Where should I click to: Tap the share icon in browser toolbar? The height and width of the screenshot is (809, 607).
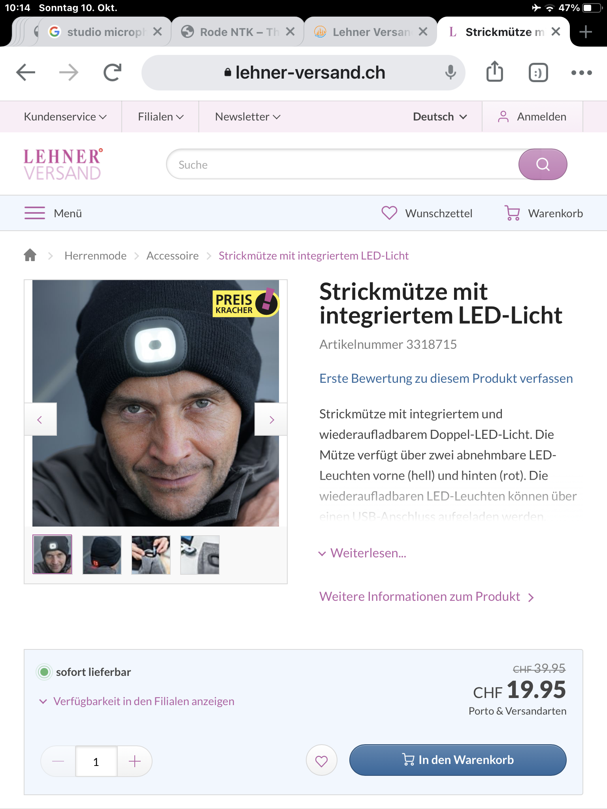tap(494, 72)
